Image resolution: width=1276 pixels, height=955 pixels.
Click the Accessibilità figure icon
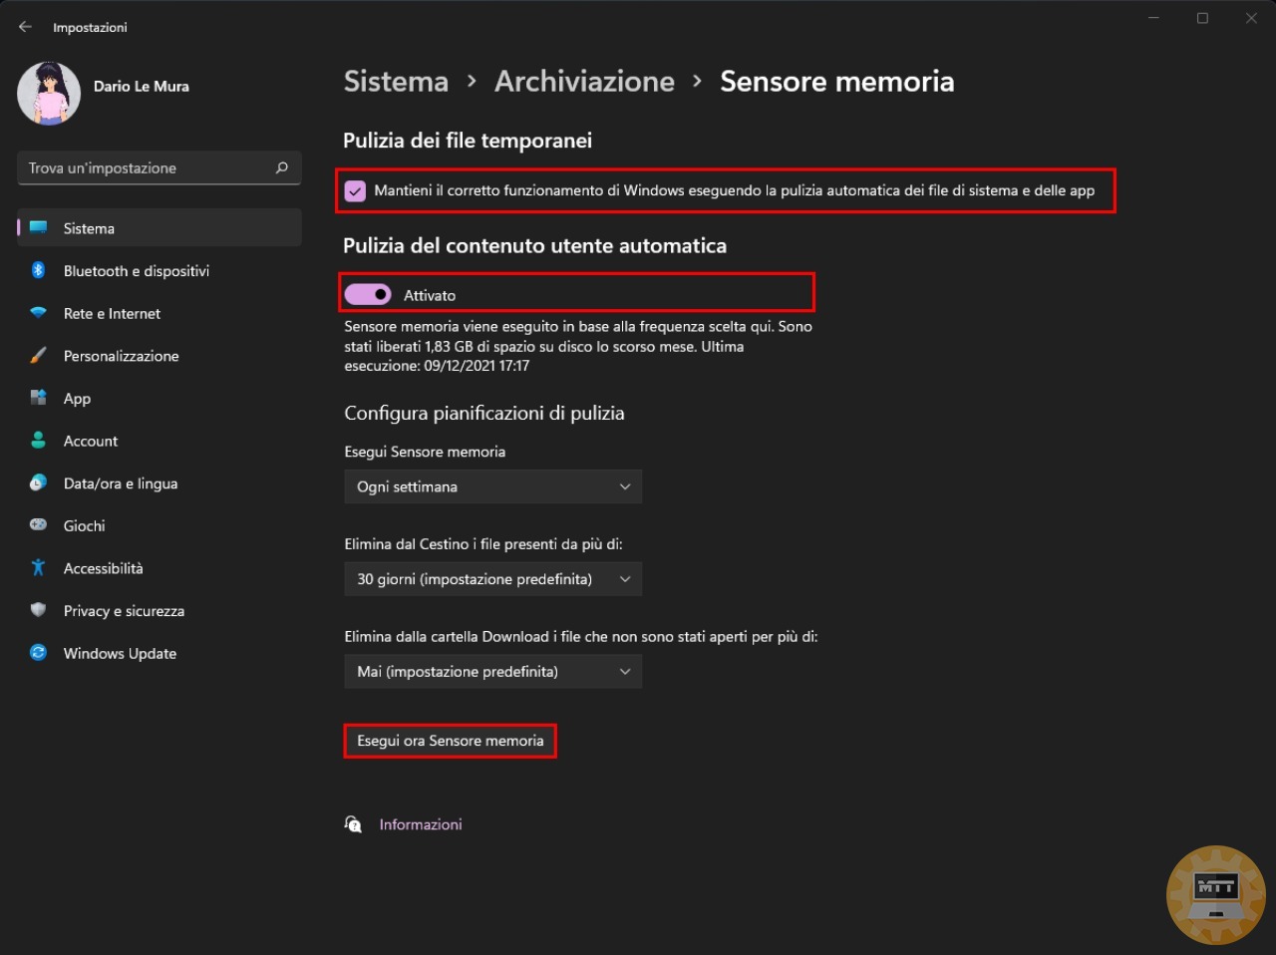coord(38,568)
